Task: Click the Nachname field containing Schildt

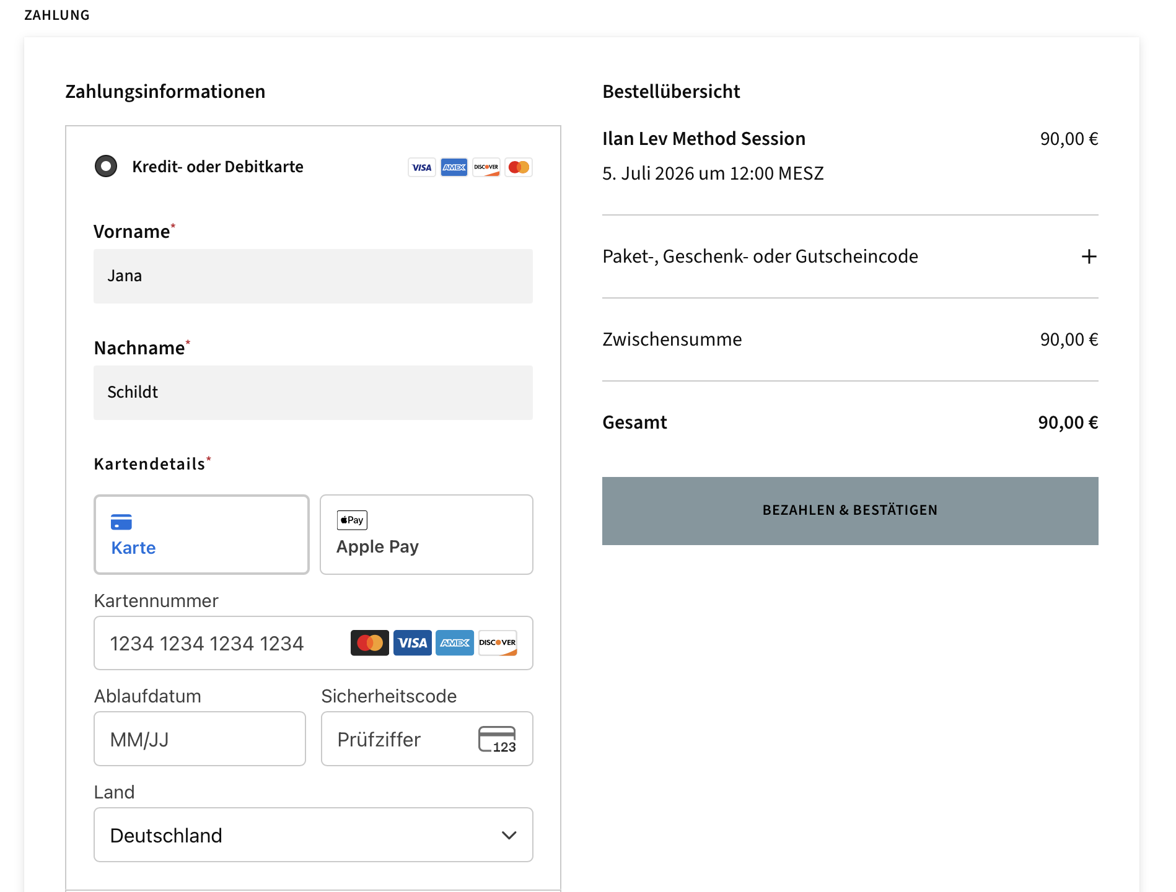Action: (x=313, y=393)
